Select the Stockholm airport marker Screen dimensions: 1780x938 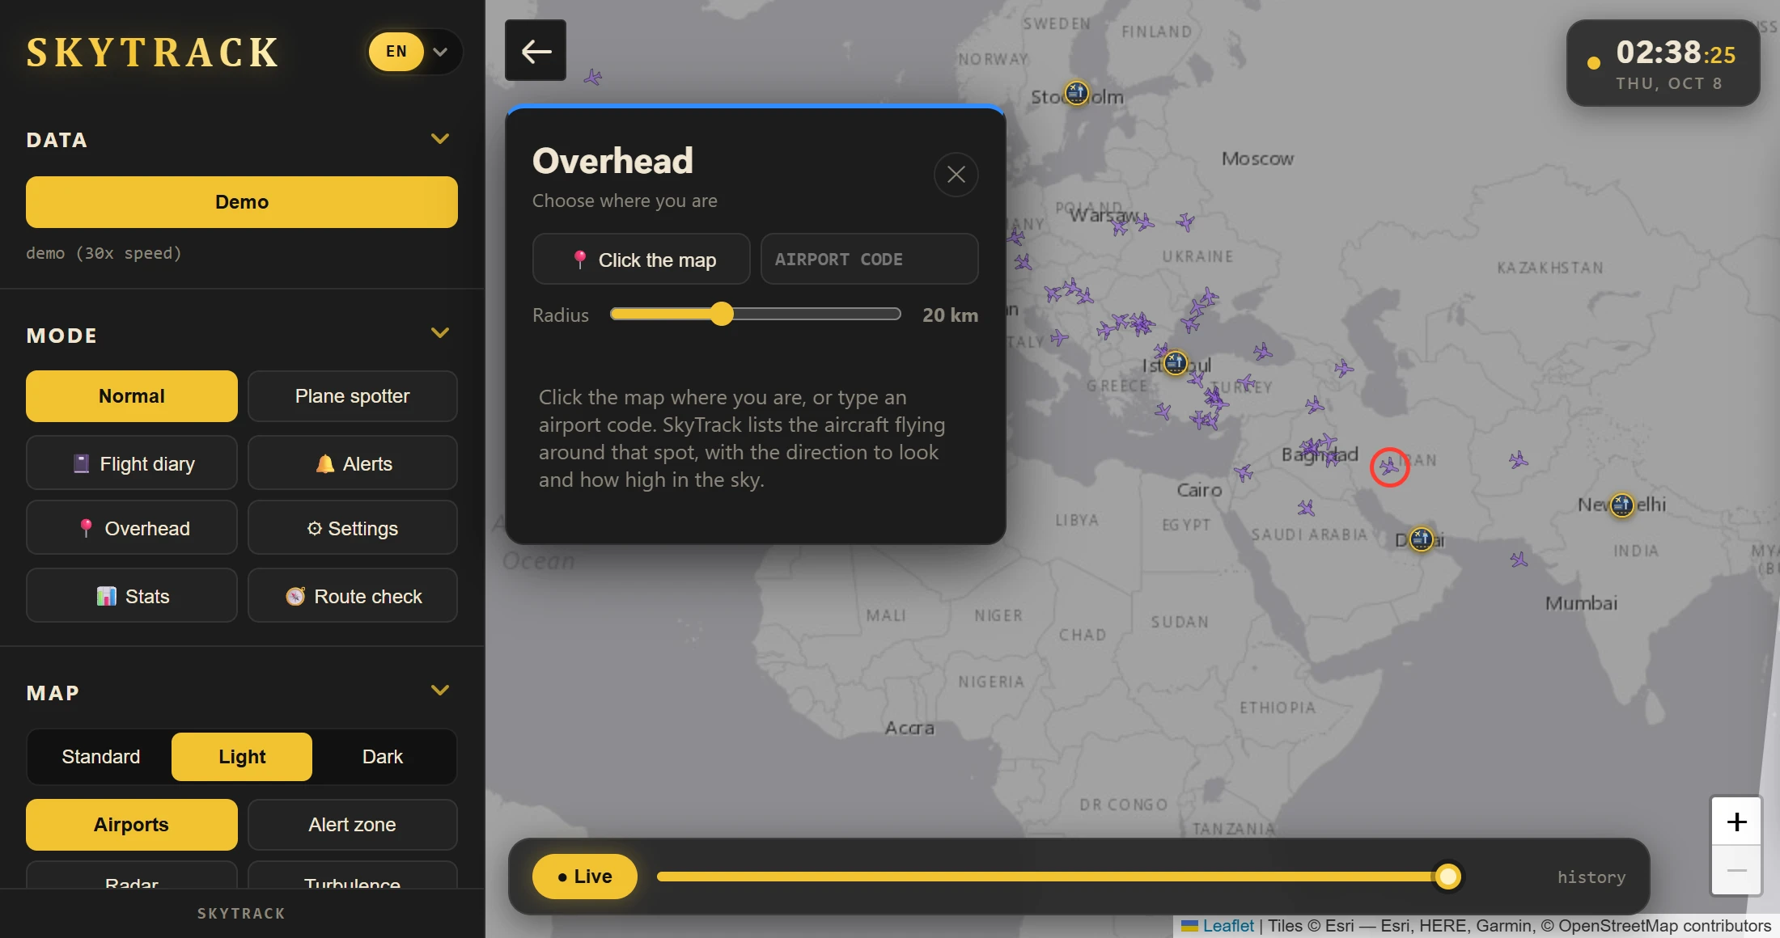point(1076,93)
